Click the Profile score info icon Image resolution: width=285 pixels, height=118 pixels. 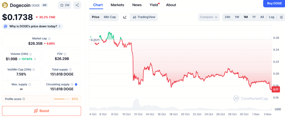pyautogui.click(x=24, y=99)
